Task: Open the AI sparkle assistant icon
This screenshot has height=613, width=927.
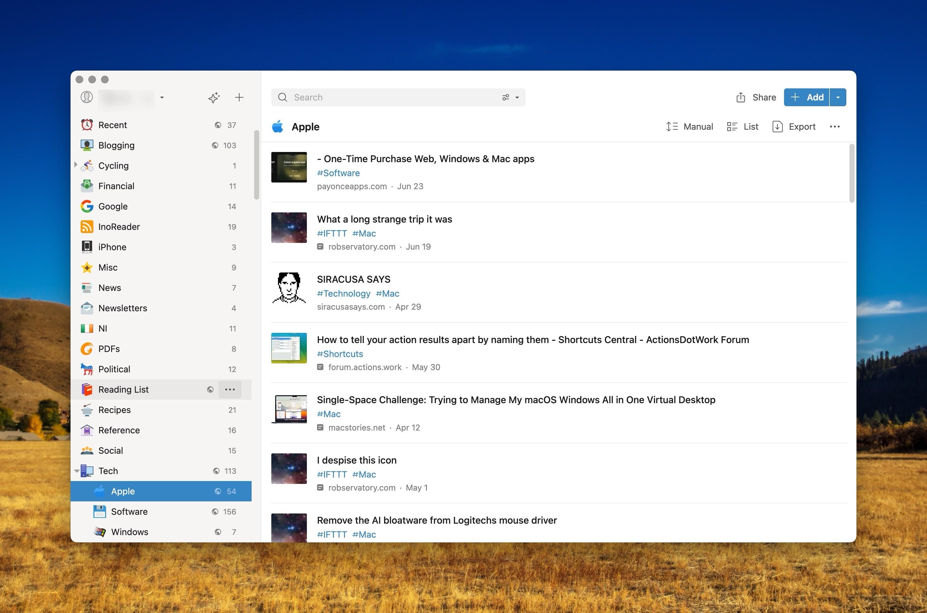Action: [214, 97]
